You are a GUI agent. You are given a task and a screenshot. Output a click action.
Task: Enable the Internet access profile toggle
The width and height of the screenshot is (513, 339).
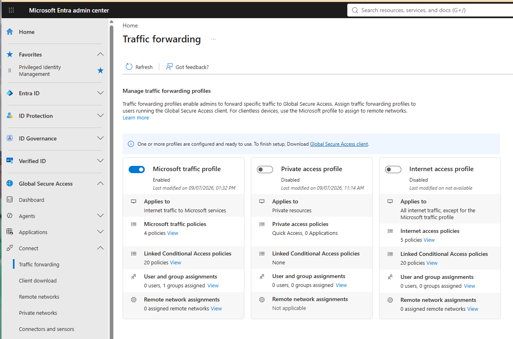[x=393, y=169]
